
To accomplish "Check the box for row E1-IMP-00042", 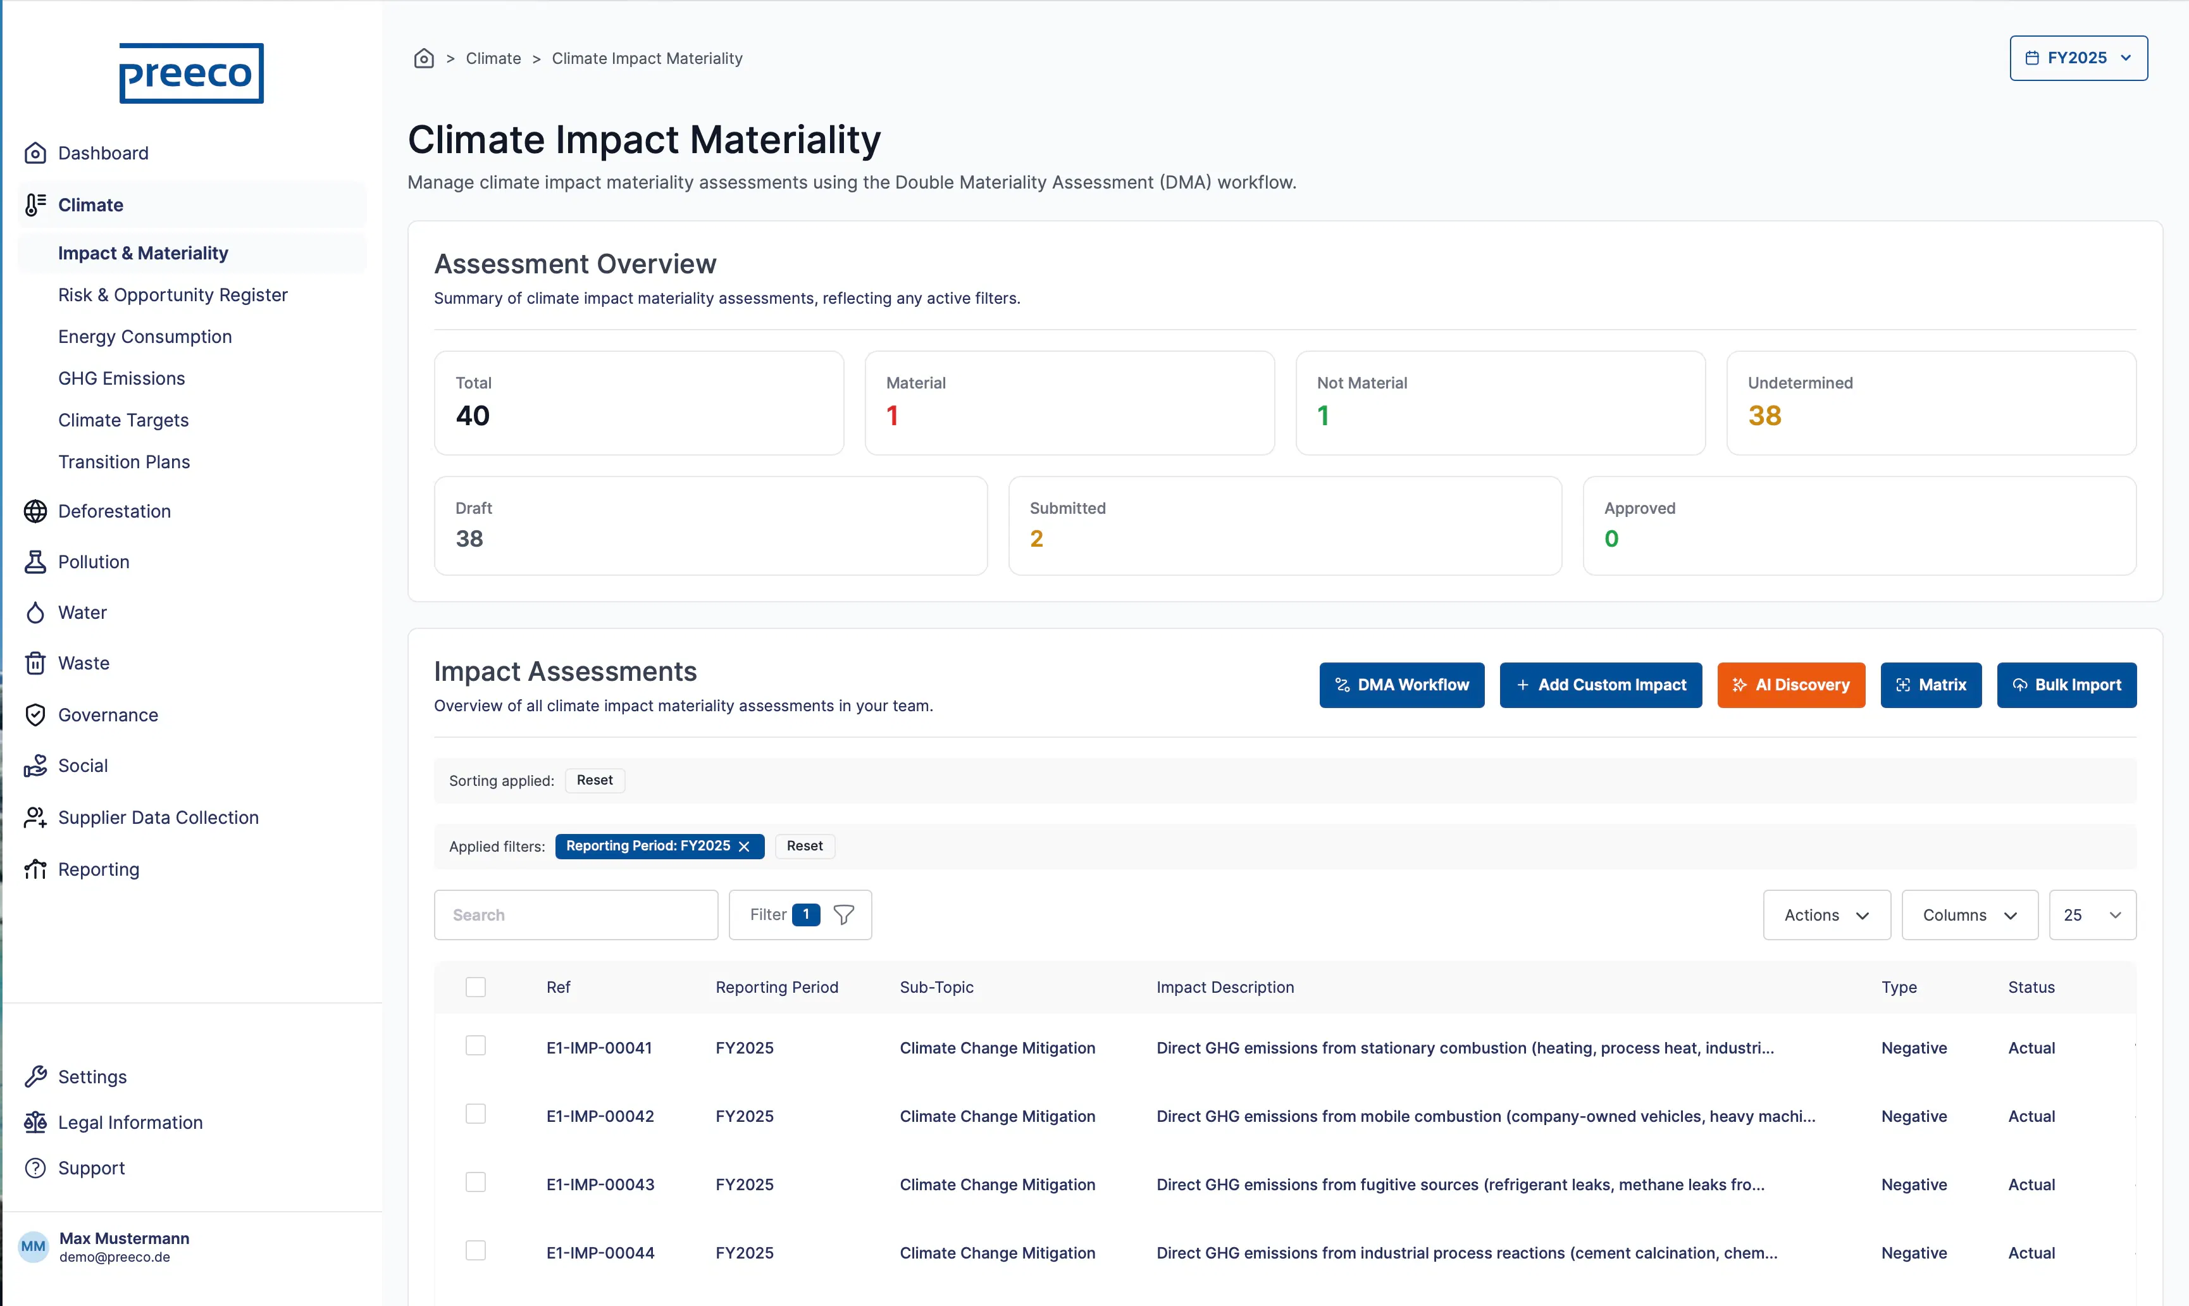I will 476,1114.
